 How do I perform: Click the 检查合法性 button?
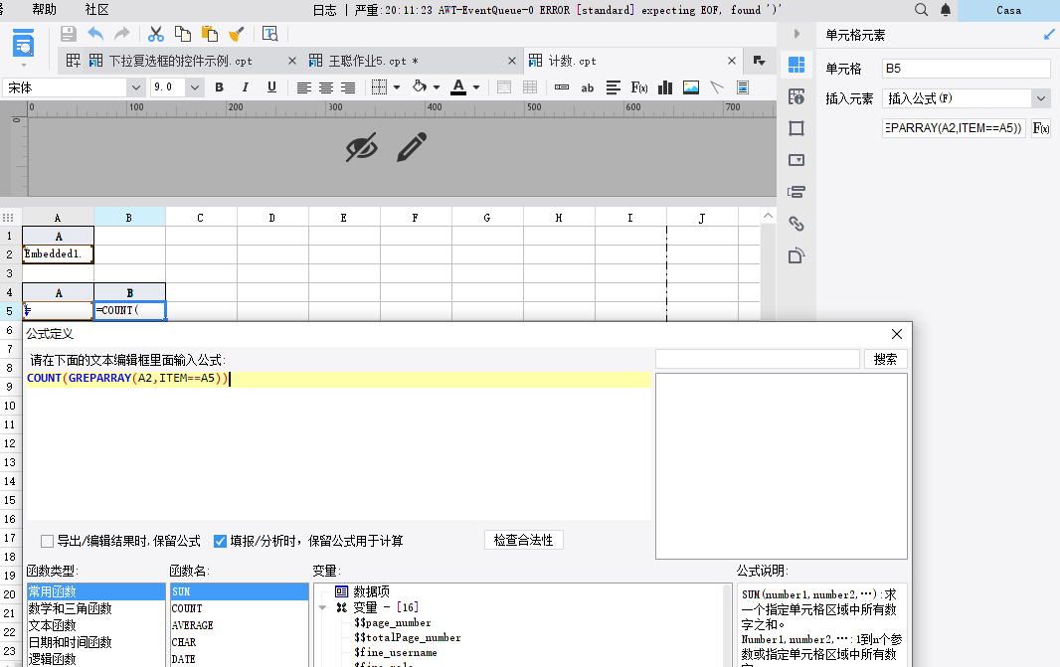coord(524,540)
